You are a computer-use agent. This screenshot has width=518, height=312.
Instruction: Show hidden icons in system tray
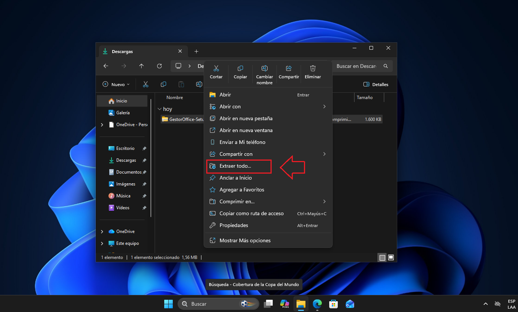[x=485, y=304]
